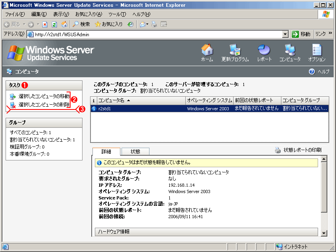Screen dimensions: 336x252
Task: Open 更新プログラム updates page icon
Action: tap(235, 50)
